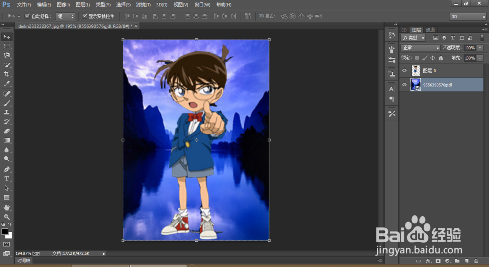
Task: Switch to the 3D panel tab
Action: pos(404,30)
